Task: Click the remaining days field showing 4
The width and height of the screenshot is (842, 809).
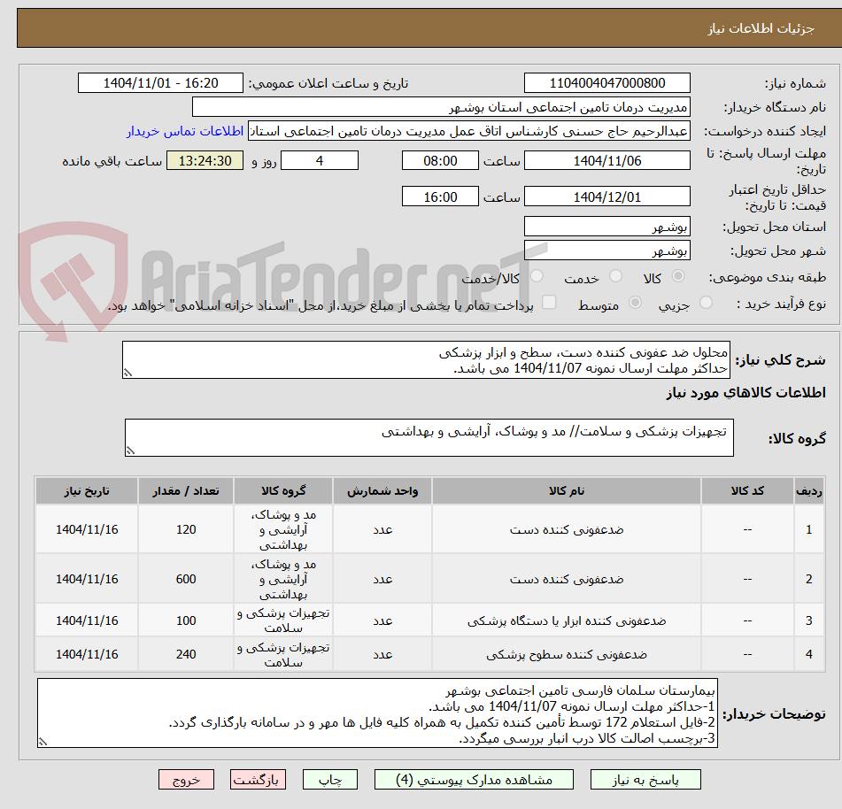Action: (x=320, y=160)
